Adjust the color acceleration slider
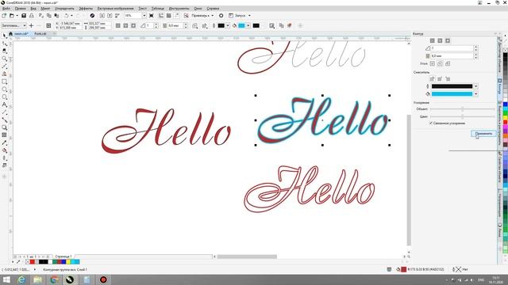 click(463, 116)
